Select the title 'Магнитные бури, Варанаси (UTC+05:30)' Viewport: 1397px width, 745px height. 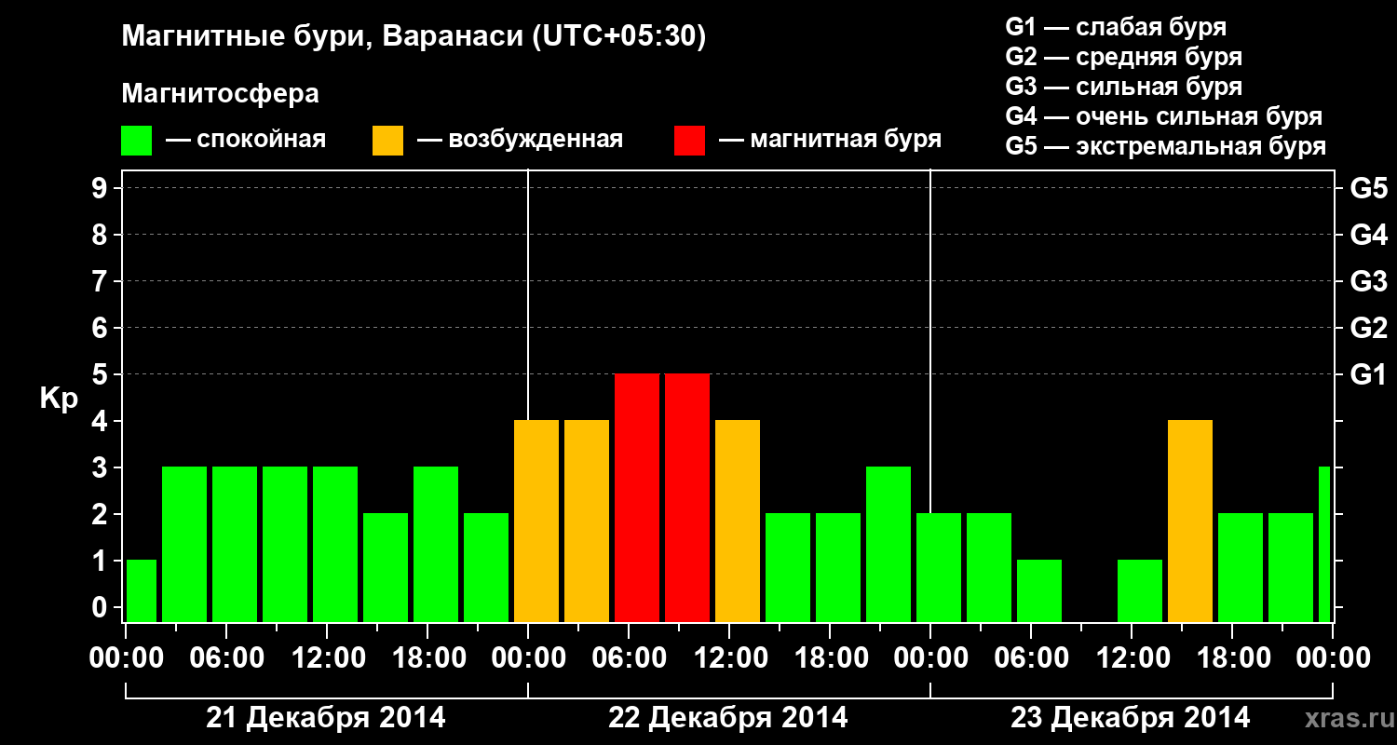click(x=414, y=37)
